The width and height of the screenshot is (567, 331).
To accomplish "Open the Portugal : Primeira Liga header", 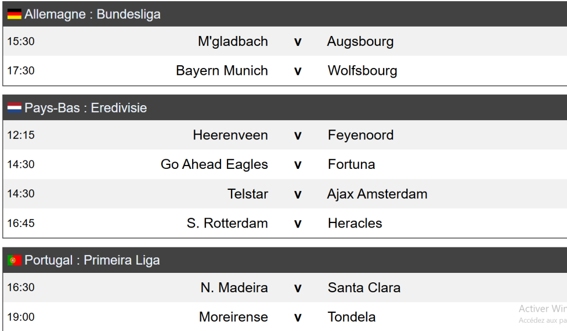I will (x=92, y=260).
